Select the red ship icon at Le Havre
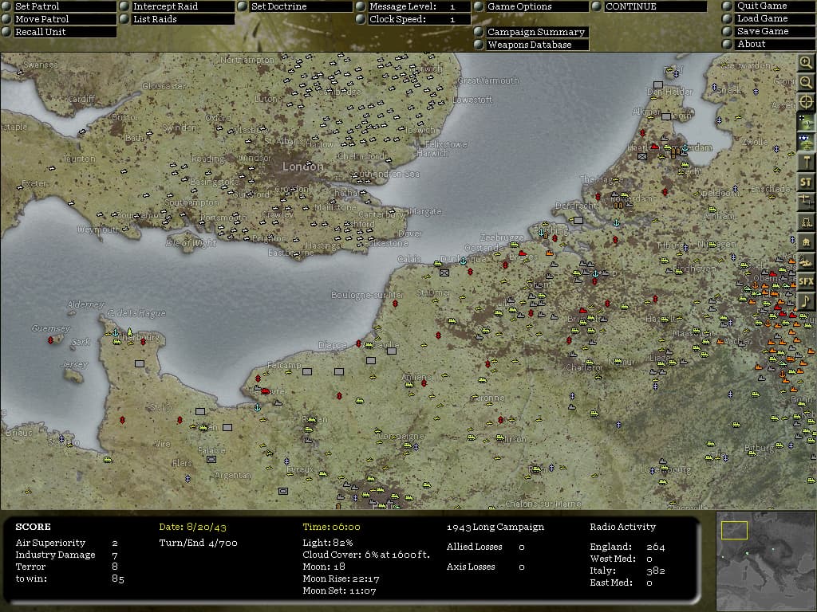Image resolution: width=817 pixels, height=612 pixels. [x=265, y=390]
